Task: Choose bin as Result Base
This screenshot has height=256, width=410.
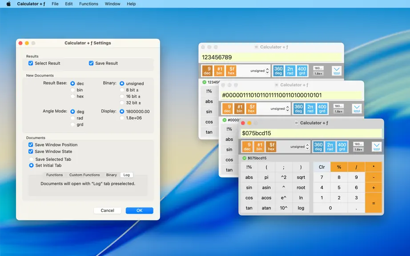Action: pyautogui.click(x=72, y=90)
